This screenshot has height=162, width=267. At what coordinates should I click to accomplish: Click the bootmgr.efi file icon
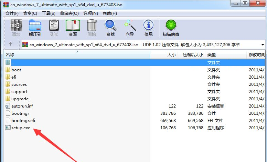click(8, 120)
